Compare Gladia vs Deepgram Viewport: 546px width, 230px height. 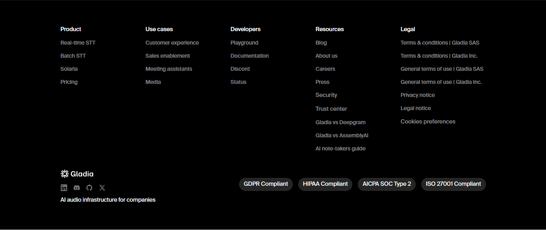(x=340, y=122)
